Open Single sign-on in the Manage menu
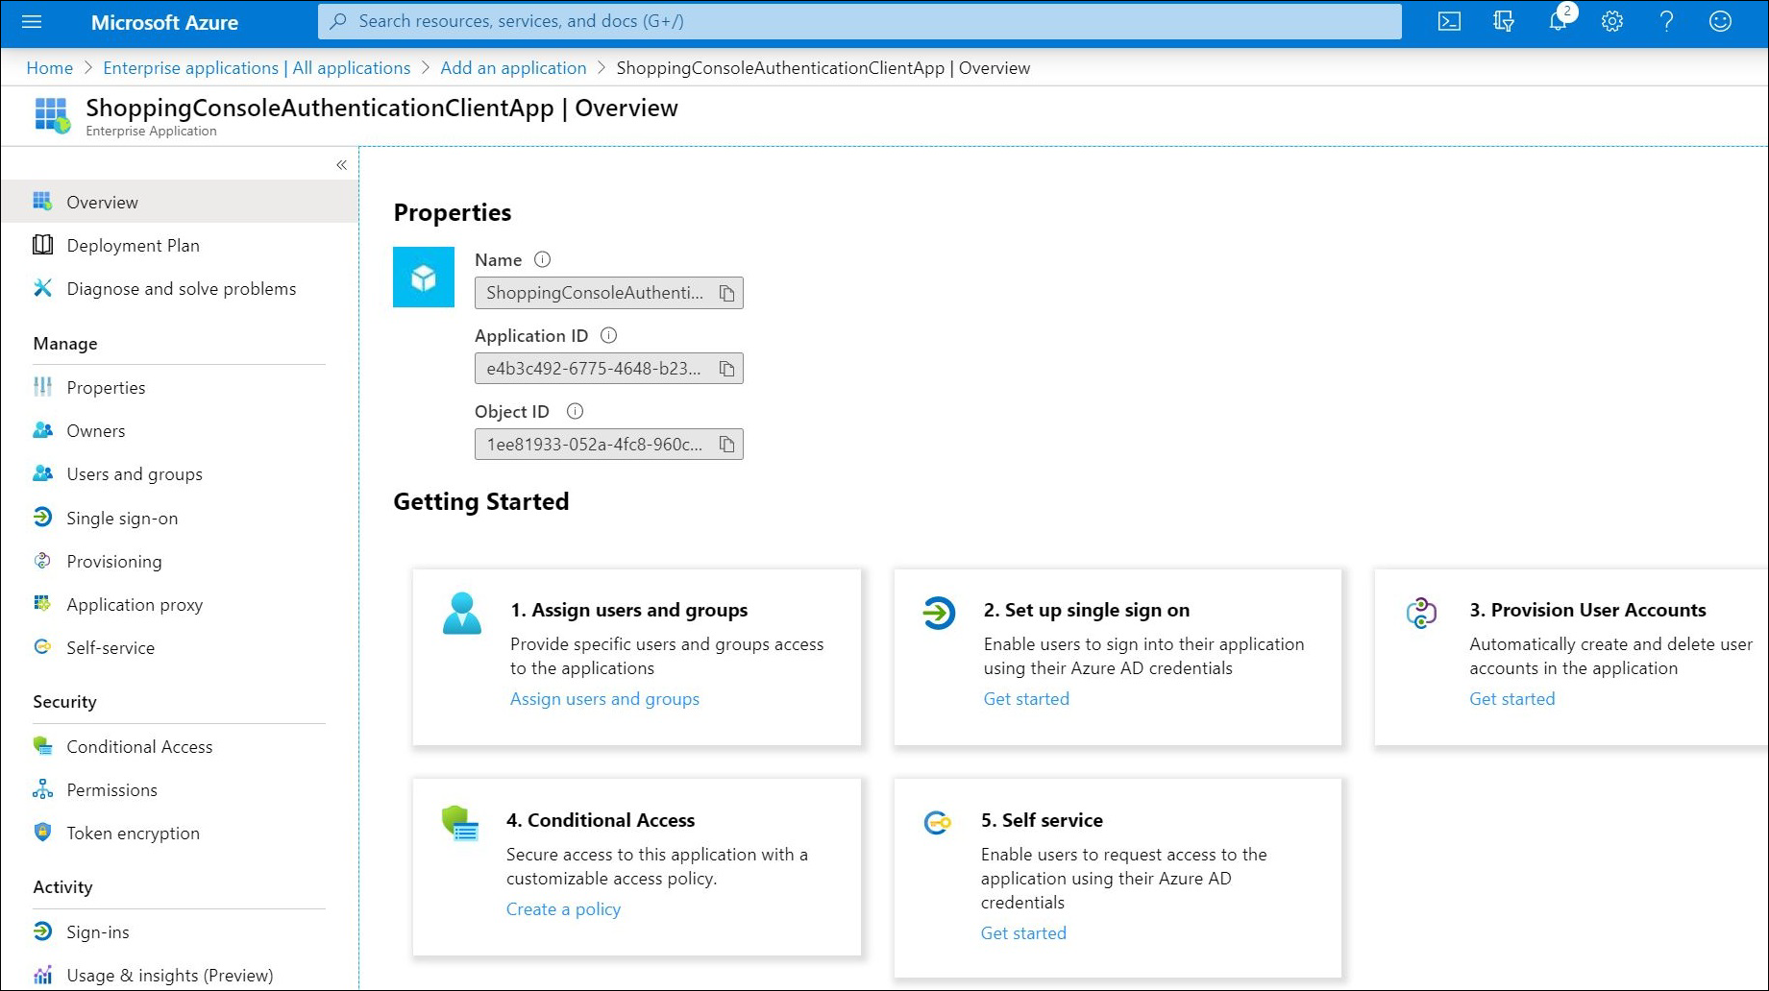The image size is (1769, 991). click(122, 519)
